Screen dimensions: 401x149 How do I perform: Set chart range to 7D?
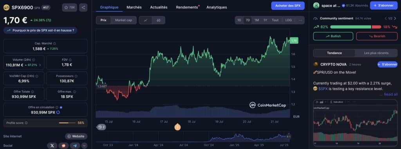(247, 20)
